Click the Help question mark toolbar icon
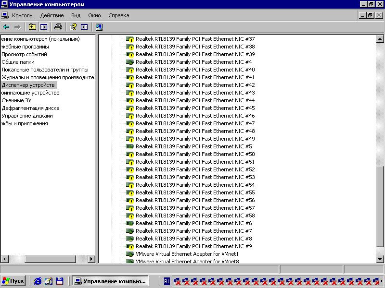 73,27
